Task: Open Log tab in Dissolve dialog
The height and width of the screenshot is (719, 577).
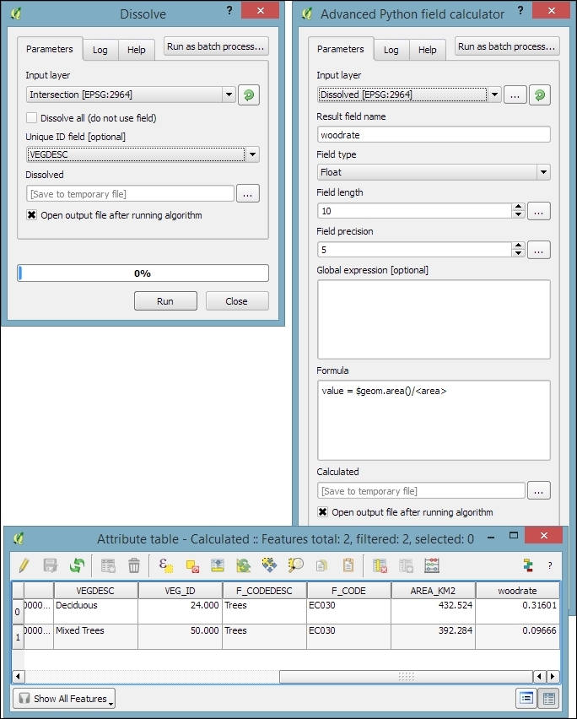Action: (100, 50)
